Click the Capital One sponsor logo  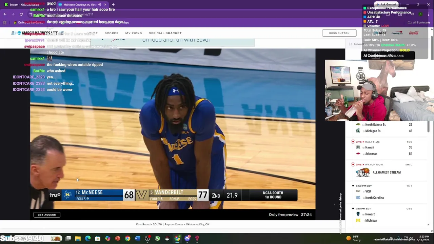click(397, 33)
